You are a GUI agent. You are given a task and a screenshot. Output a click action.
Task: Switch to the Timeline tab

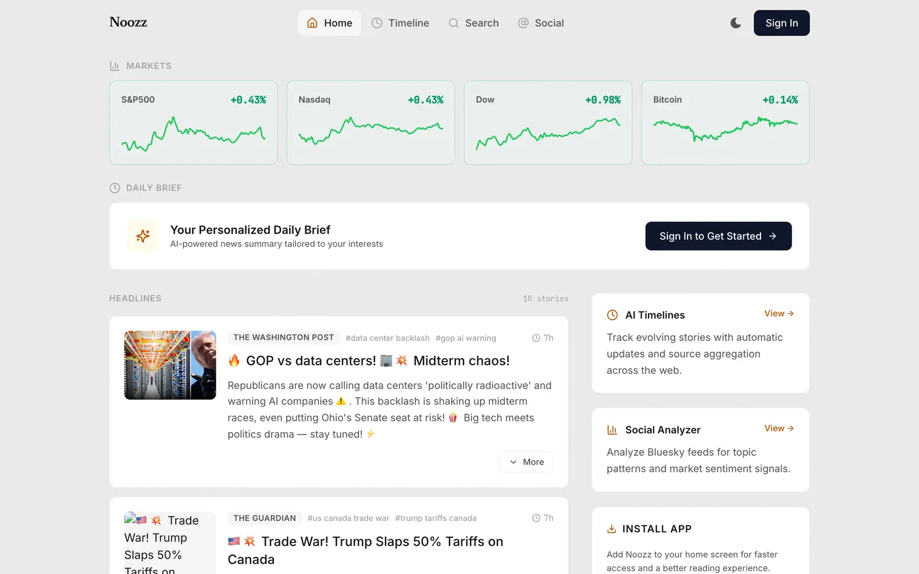tap(400, 23)
